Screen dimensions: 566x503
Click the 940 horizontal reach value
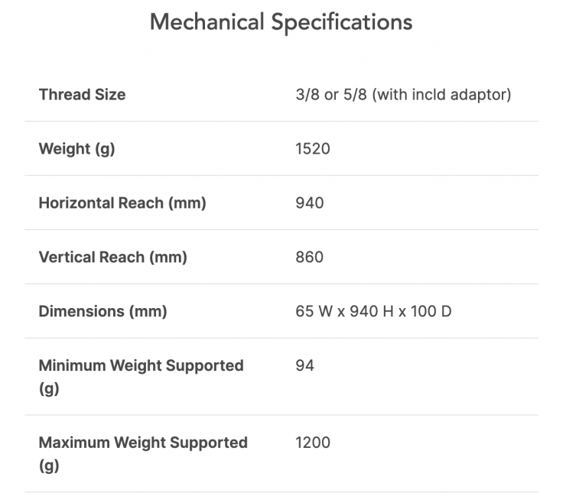tap(310, 203)
